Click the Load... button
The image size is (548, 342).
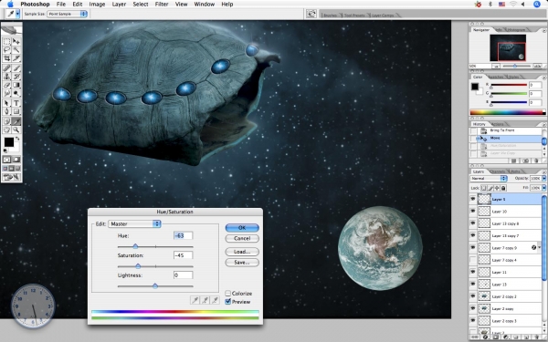click(242, 252)
